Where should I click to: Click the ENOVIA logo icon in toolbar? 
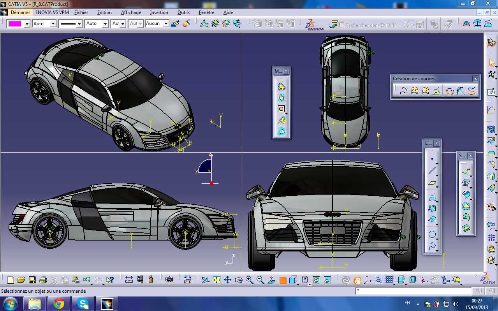[x=315, y=24]
